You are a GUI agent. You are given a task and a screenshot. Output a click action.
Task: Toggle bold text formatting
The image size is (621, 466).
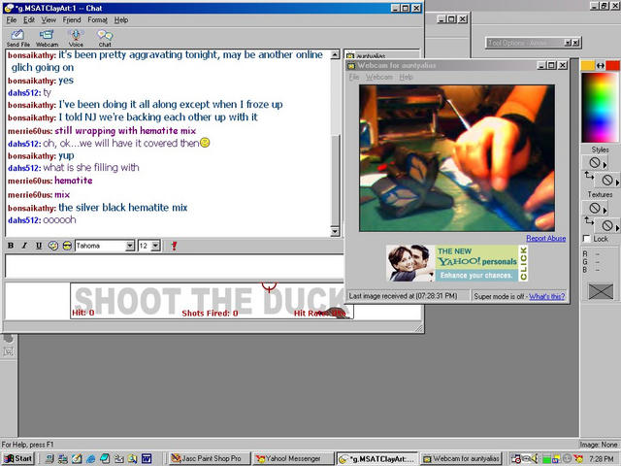[x=11, y=246]
